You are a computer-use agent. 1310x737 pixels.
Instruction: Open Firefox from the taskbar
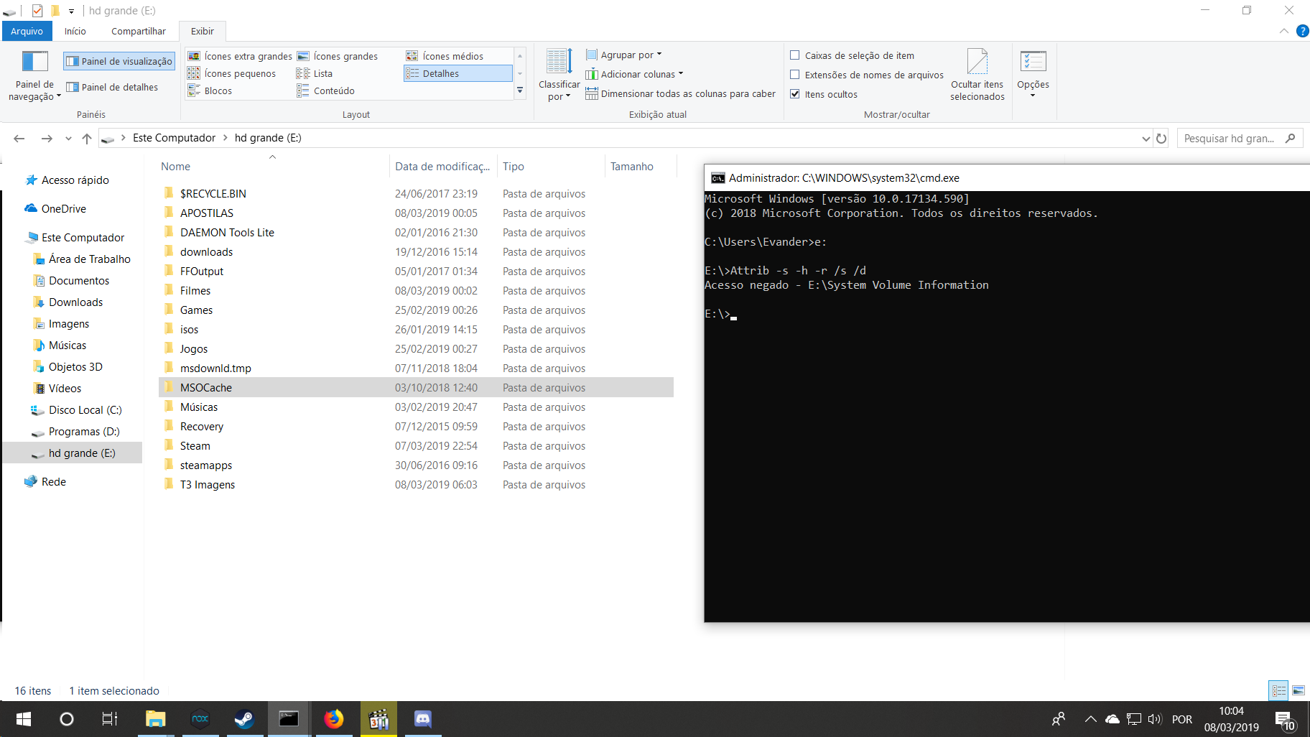tap(333, 719)
